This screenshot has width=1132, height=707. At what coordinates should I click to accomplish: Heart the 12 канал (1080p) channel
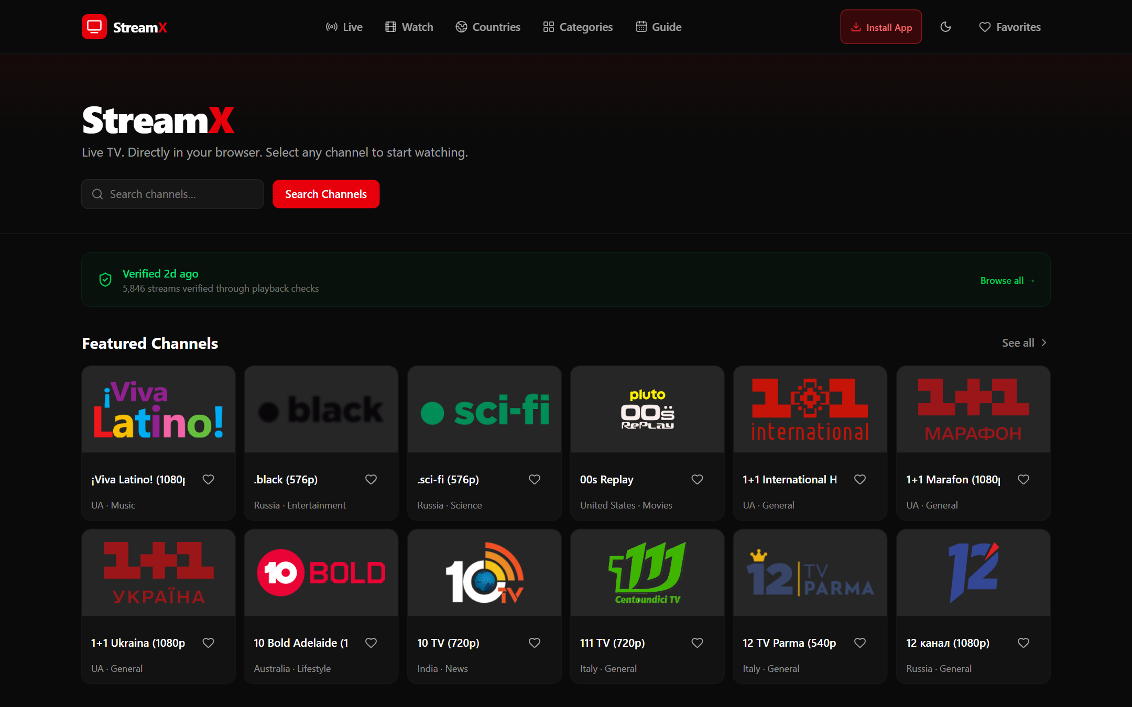(1024, 643)
